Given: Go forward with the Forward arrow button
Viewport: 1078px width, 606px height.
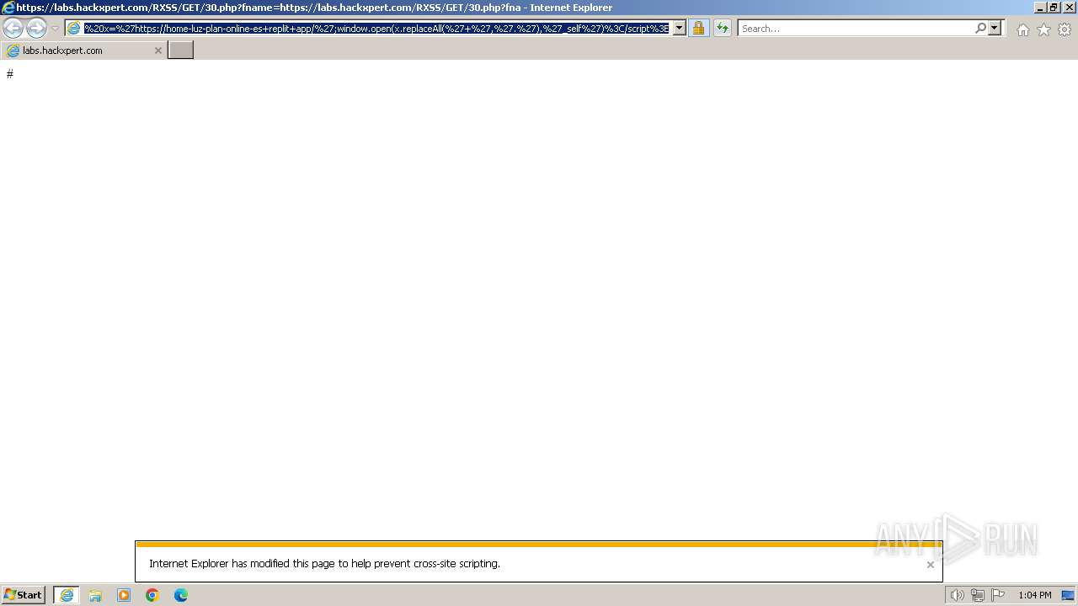Looking at the screenshot, I should coord(36,29).
